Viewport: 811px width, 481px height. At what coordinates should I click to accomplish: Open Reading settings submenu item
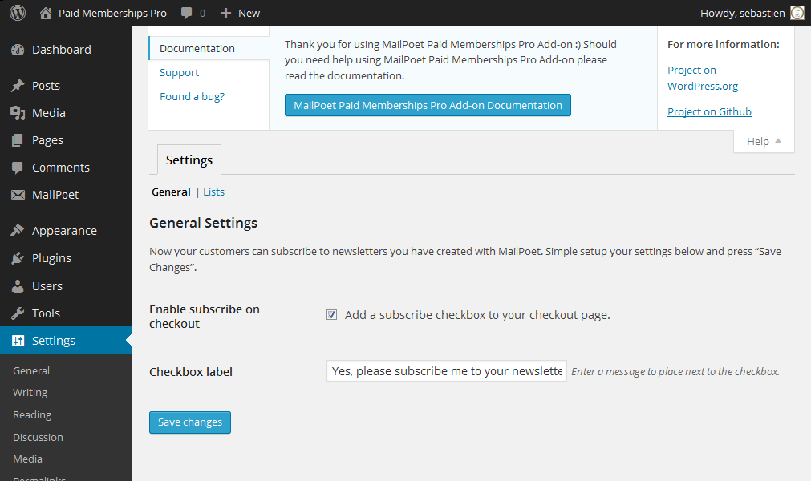[32, 415]
